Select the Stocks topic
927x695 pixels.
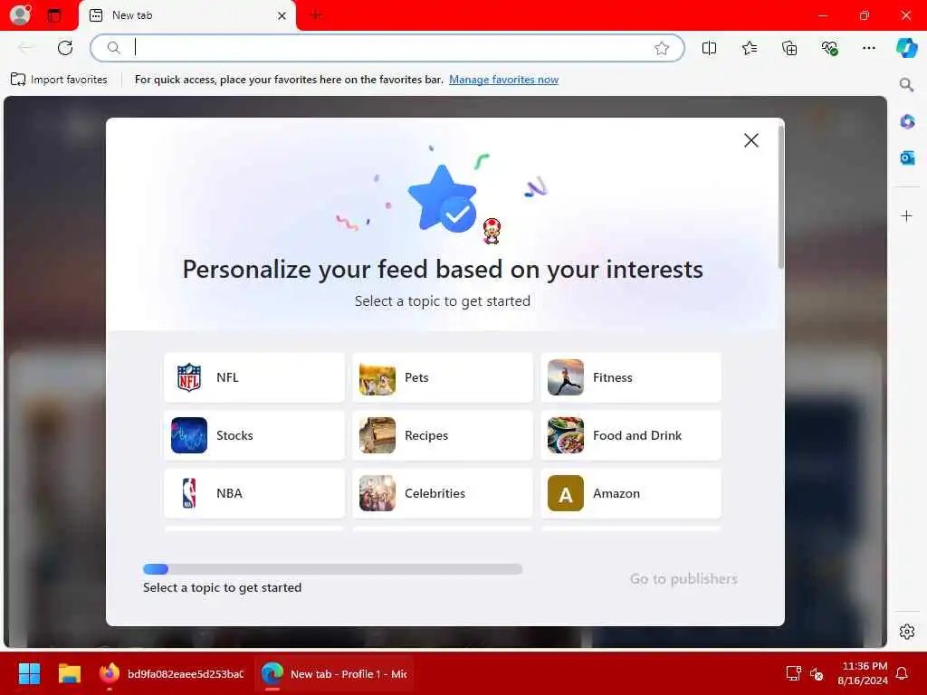254,435
